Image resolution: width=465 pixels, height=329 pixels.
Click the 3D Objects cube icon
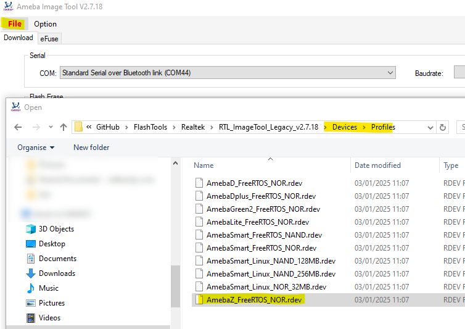pyautogui.click(x=31, y=229)
